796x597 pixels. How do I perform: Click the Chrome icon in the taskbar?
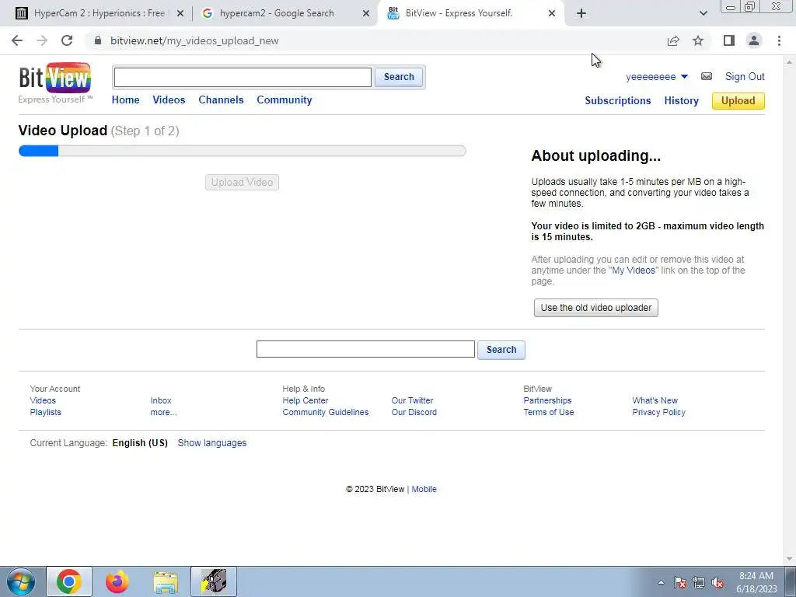pyautogui.click(x=69, y=581)
